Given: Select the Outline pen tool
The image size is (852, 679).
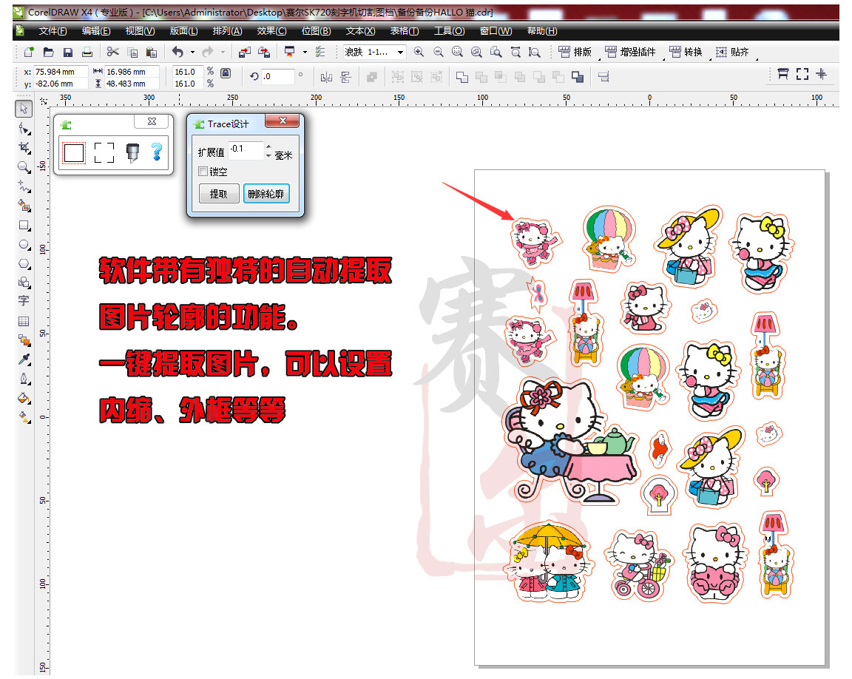Looking at the screenshot, I should click(24, 379).
